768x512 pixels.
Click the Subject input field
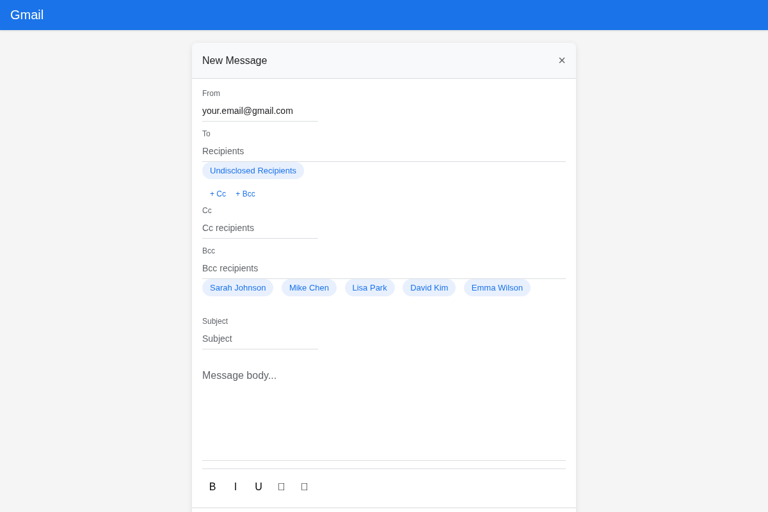pos(260,339)
